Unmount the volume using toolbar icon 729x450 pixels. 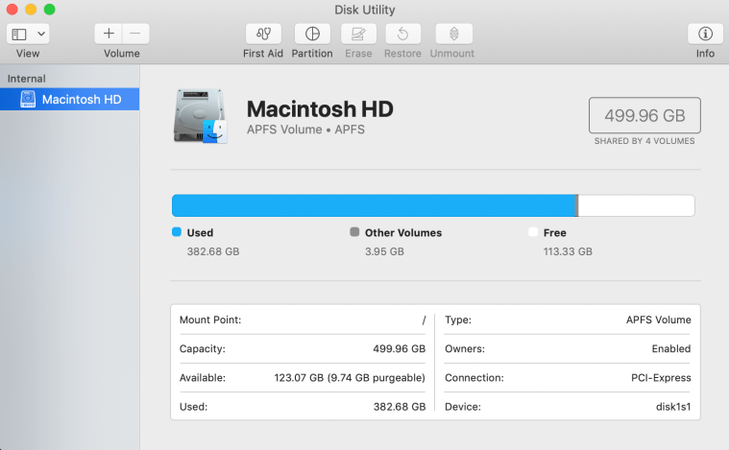point(451,34)
